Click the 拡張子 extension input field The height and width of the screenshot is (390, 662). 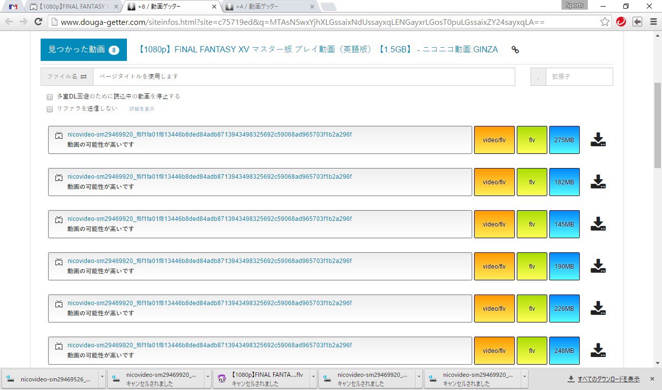pos(579,77)
